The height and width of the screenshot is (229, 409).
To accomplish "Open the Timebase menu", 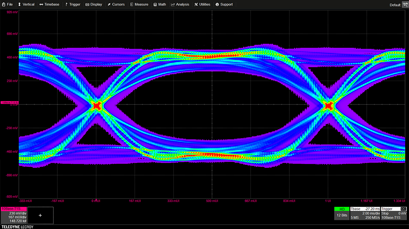I will (49, 4).
